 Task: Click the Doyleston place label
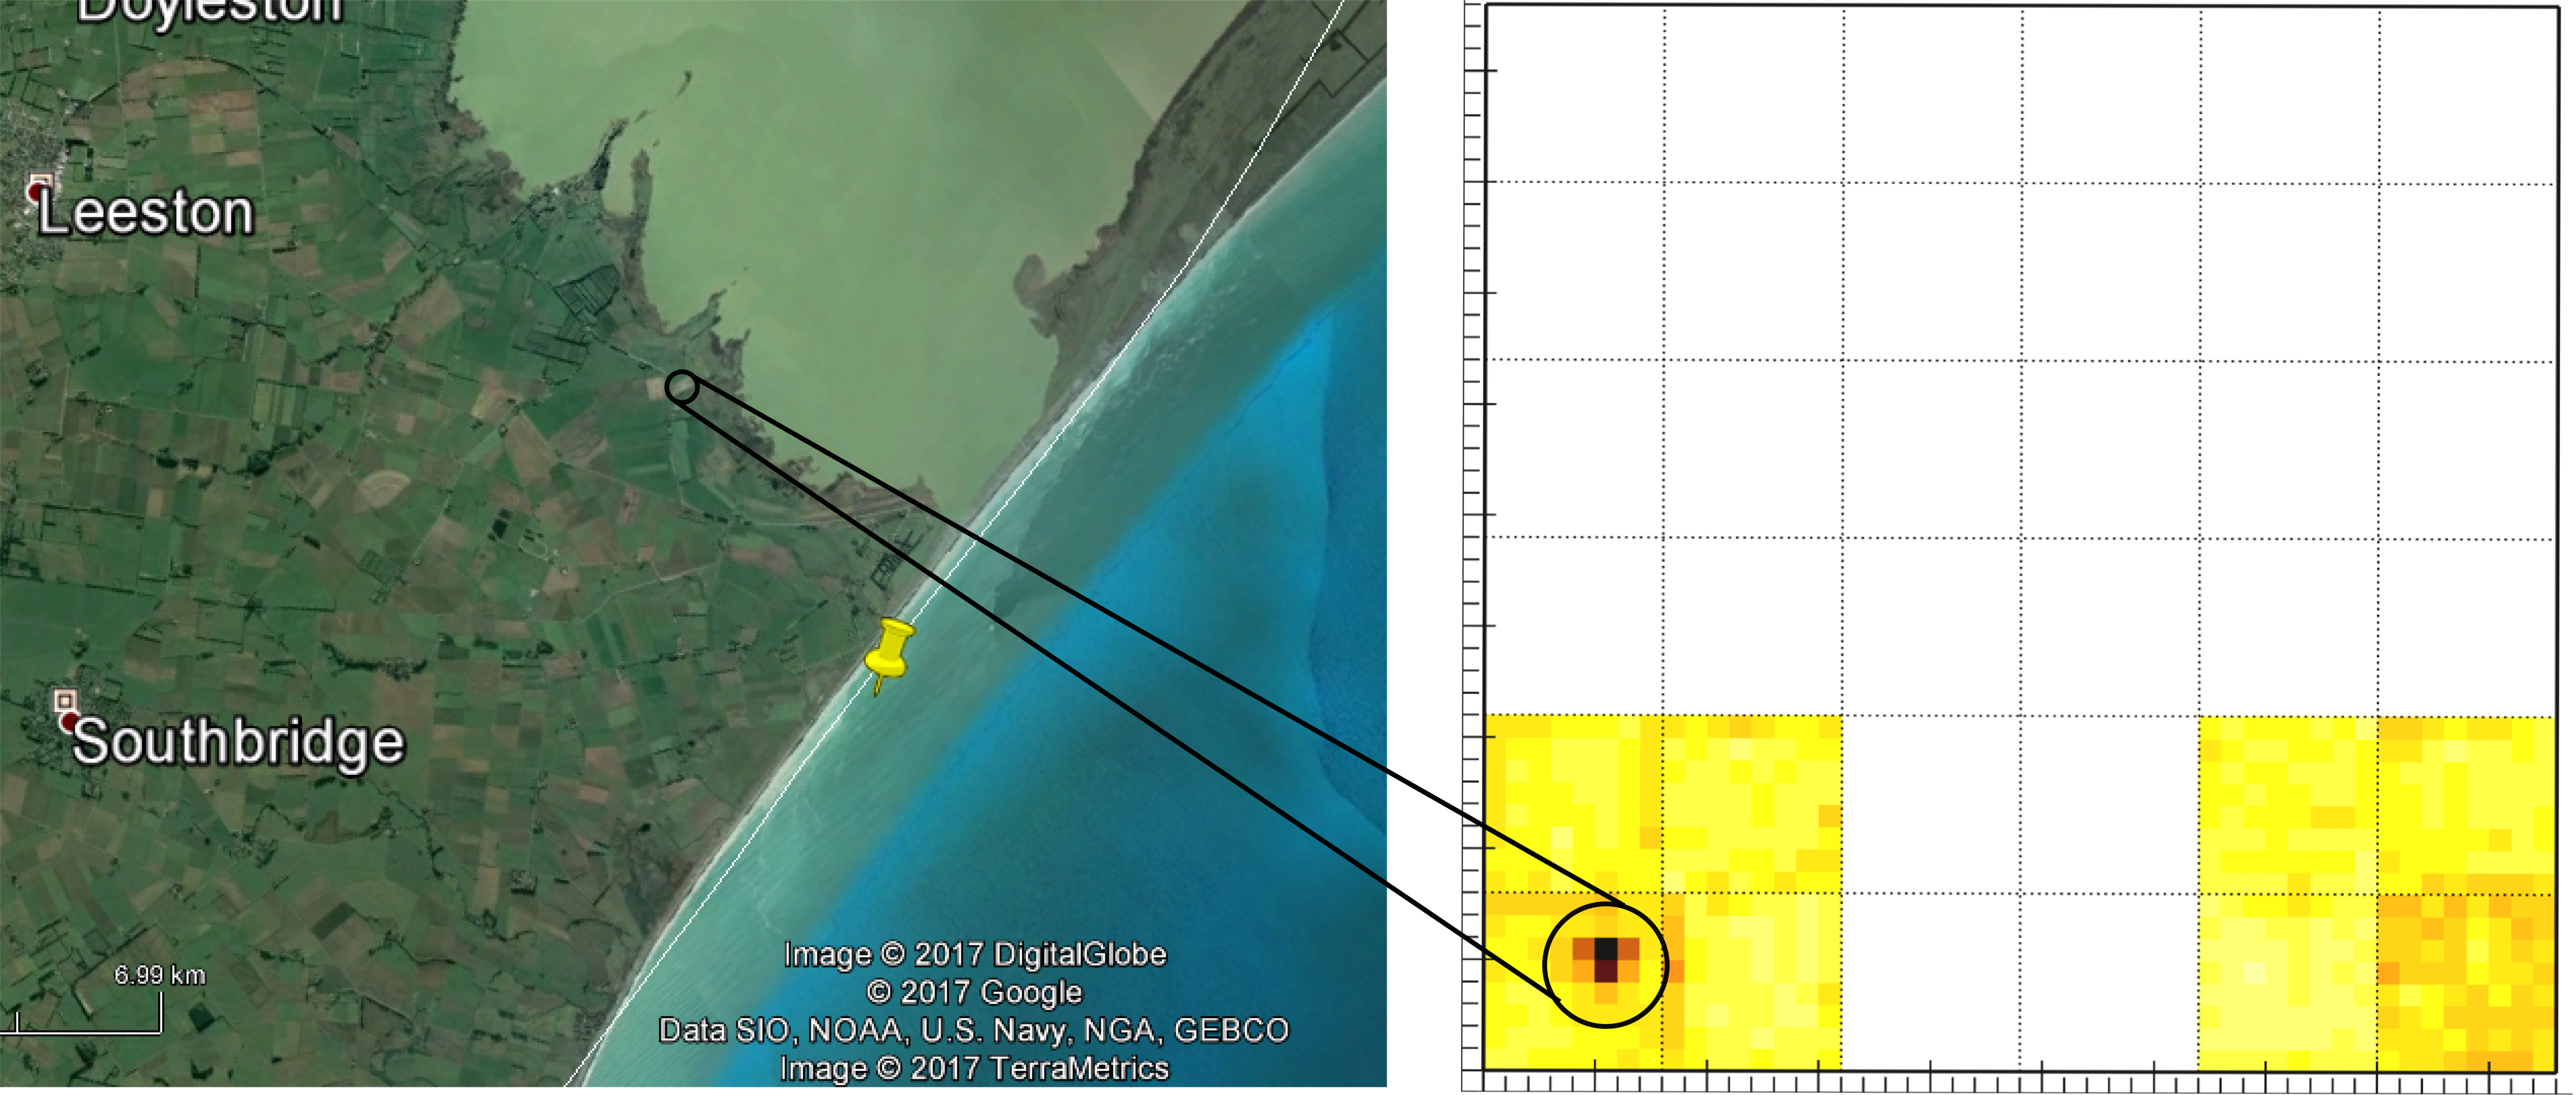[x=210, y=10]
